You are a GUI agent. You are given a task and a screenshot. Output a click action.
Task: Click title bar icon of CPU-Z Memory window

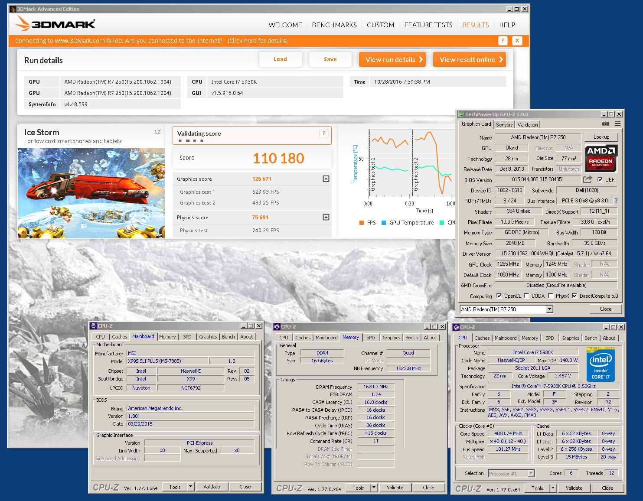point(277,327)
